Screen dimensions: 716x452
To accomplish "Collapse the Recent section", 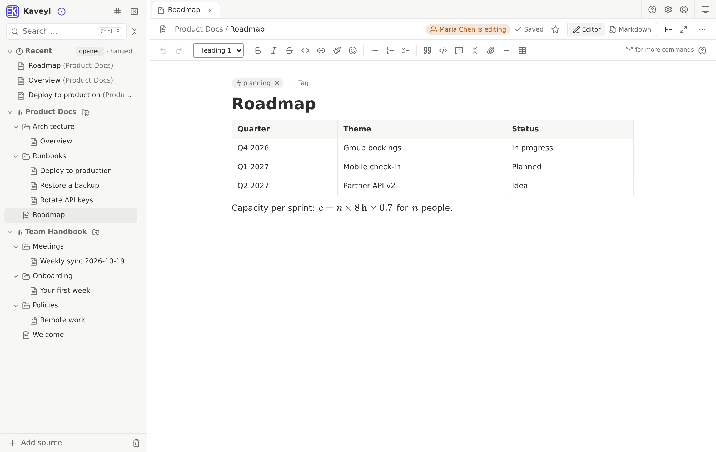I will click(x=10, y=51).
